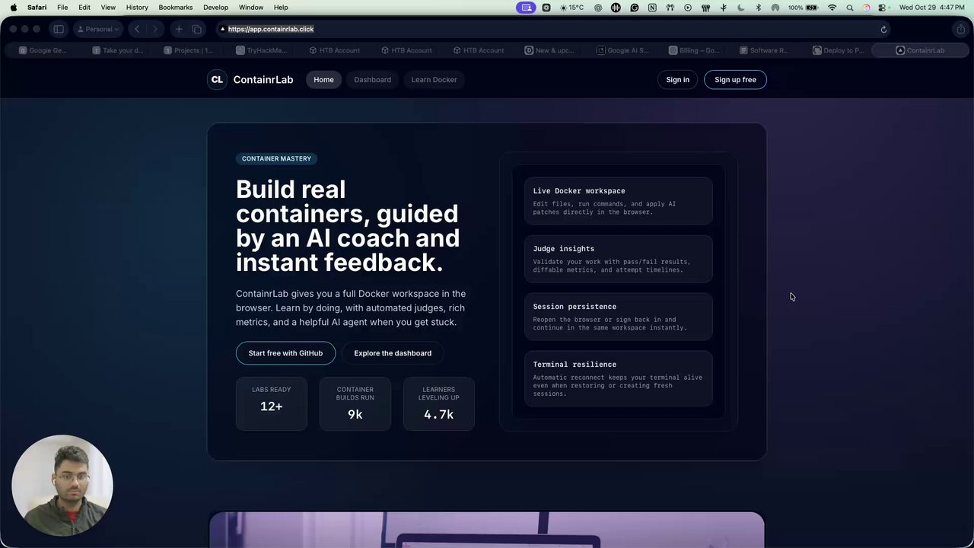Click the Live Docker workspace card

tap(618, 201)
